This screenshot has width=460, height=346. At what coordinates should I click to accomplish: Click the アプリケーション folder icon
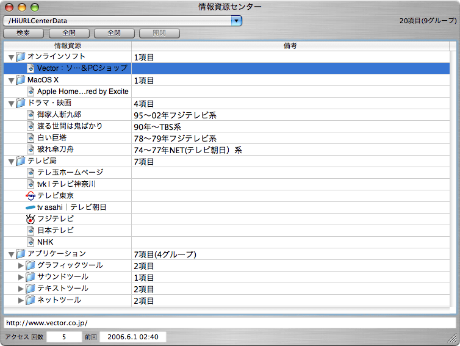coord(21,254)
